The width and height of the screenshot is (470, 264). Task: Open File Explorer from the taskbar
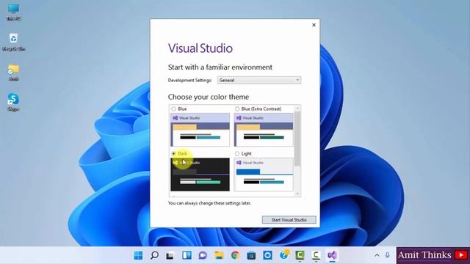pyautogui.click(x=219, y=255)
